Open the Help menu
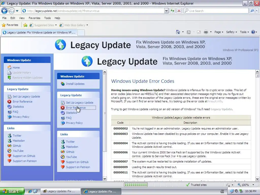Screen dimensions: 260x195 (57, 18)
